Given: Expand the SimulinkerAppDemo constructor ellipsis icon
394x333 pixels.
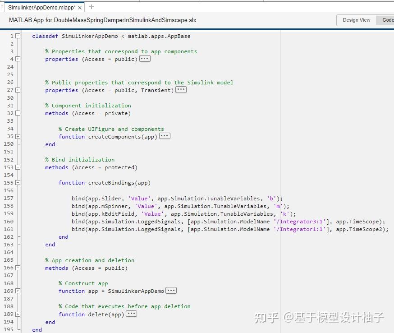Looking at the screenshot, I should click(x=171, y=291).
